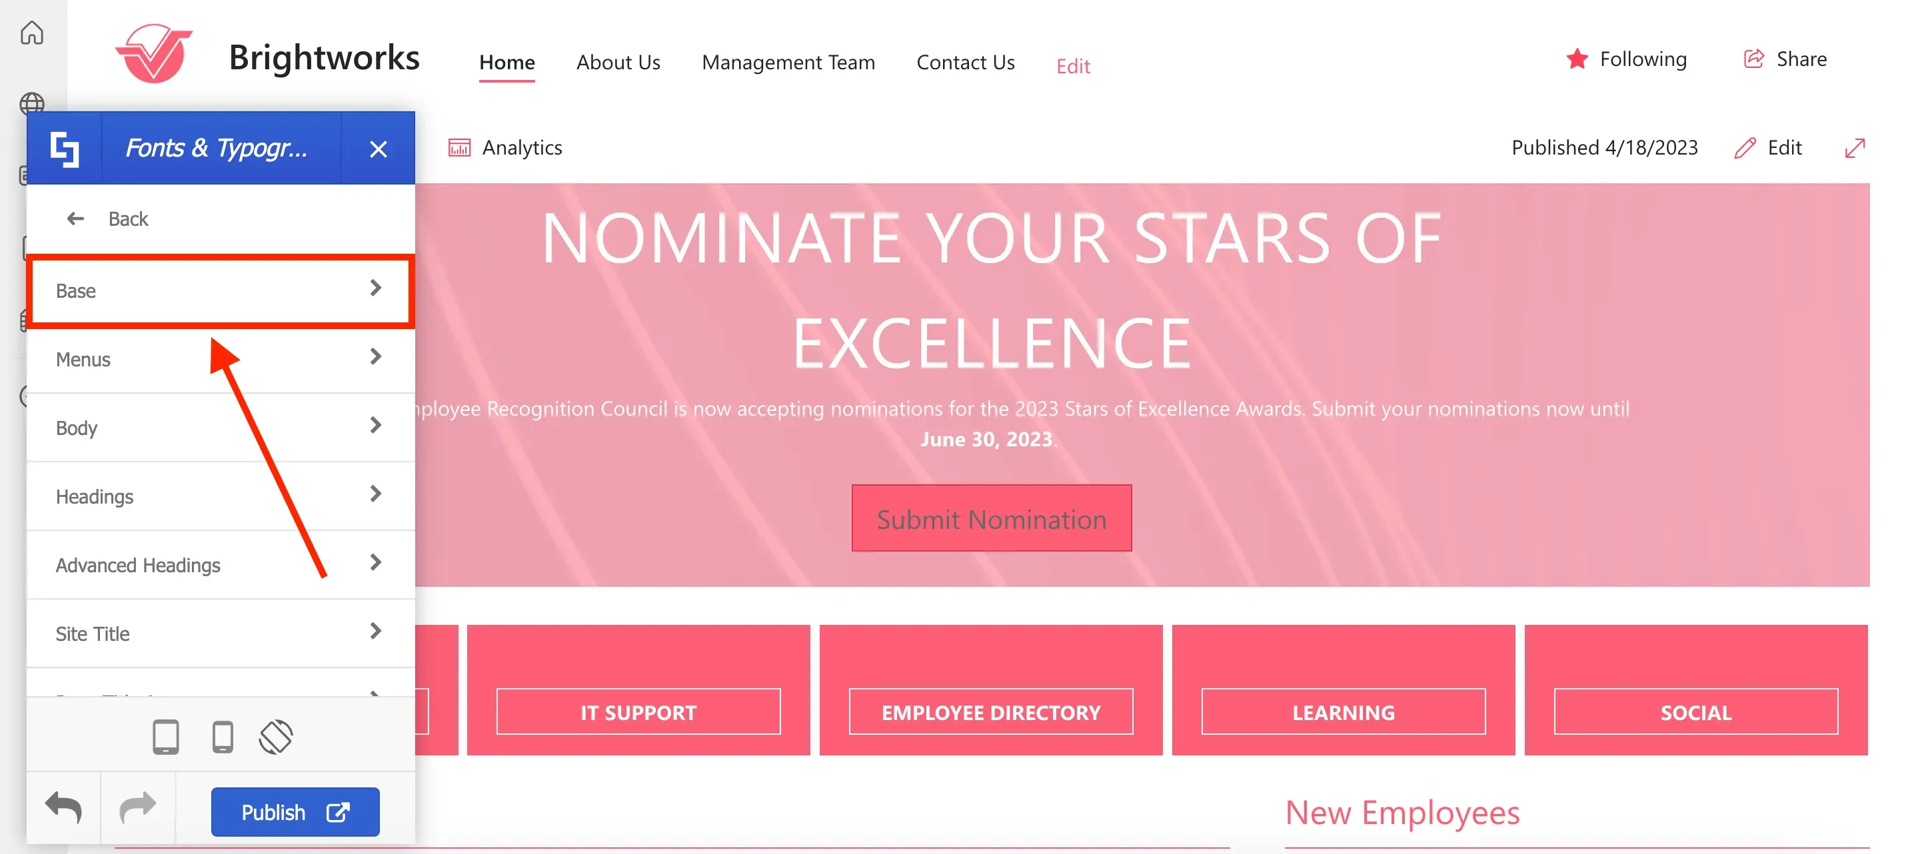Open the Site Title settings
This screenshot has width=1914, height=854.
point(220,634)
